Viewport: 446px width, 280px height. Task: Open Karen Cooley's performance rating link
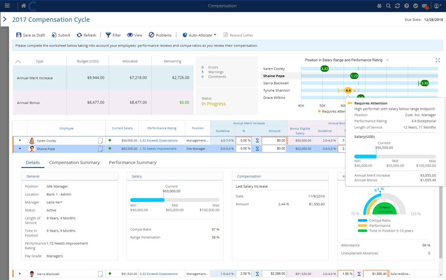click(159, 140)
